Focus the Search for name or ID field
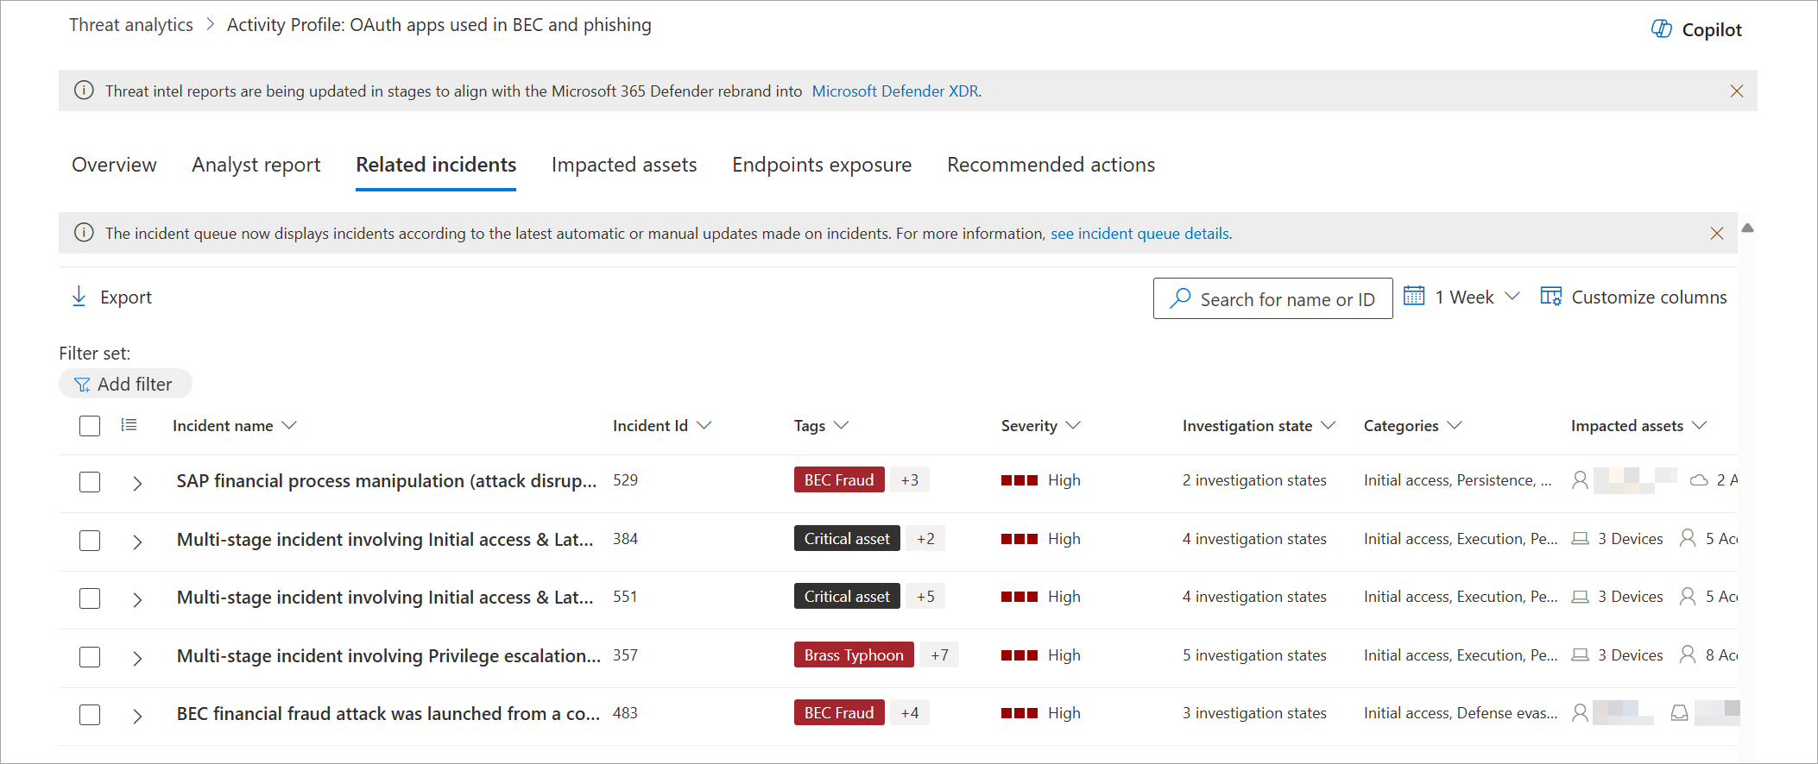The width and height of the screenshot is (1818, 764). coord(1286,299)
